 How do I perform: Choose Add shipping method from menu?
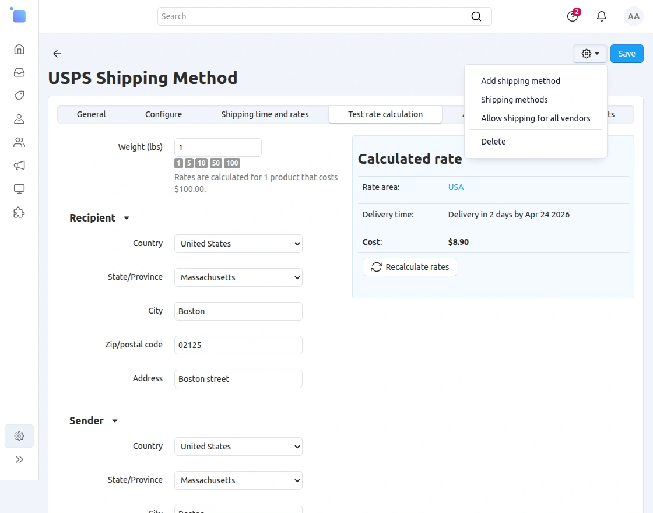click(x=520, y=81)
